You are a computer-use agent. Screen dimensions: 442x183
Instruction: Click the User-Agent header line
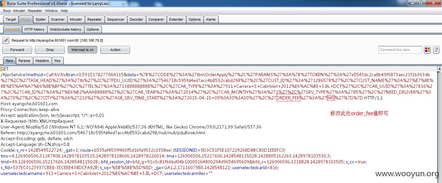click(131, 127)
